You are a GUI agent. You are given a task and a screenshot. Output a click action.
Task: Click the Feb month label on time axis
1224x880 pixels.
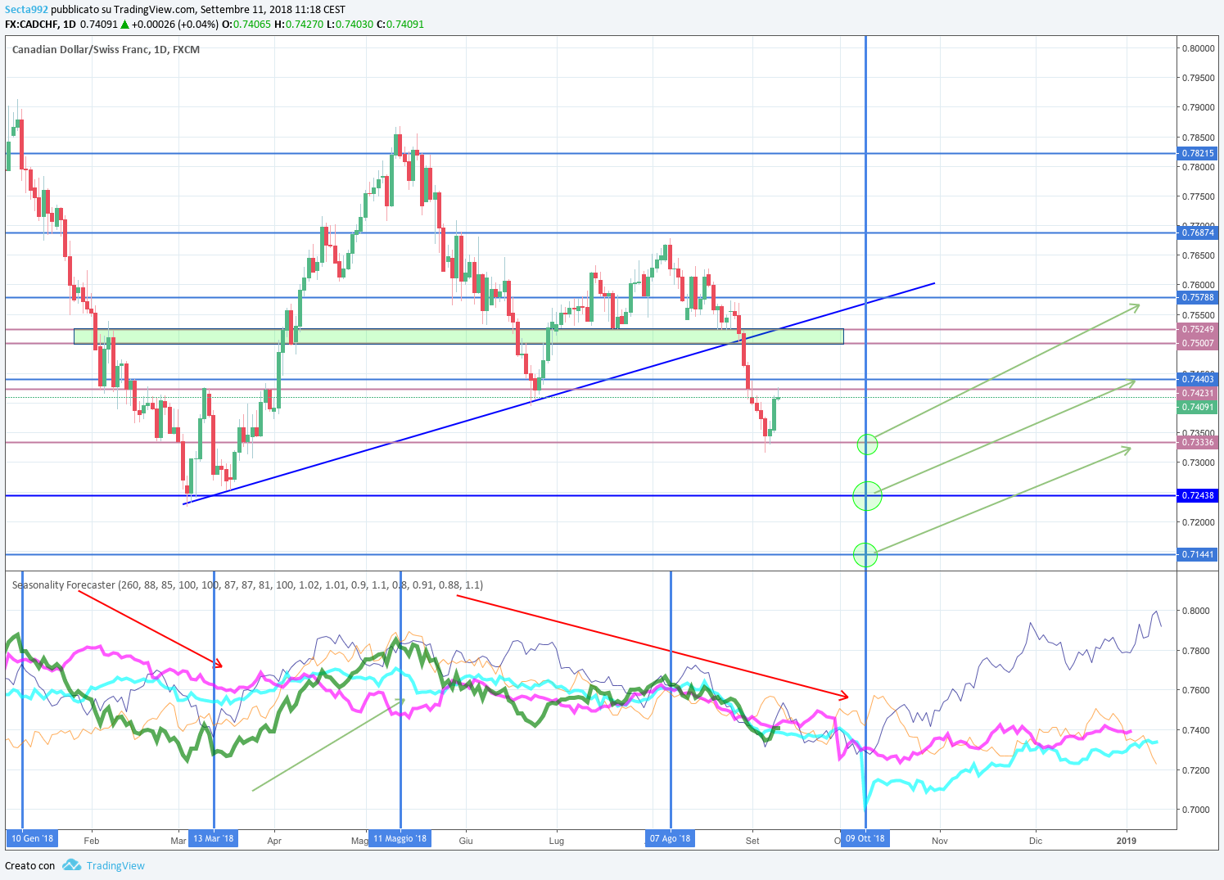(x=92, y=841)
